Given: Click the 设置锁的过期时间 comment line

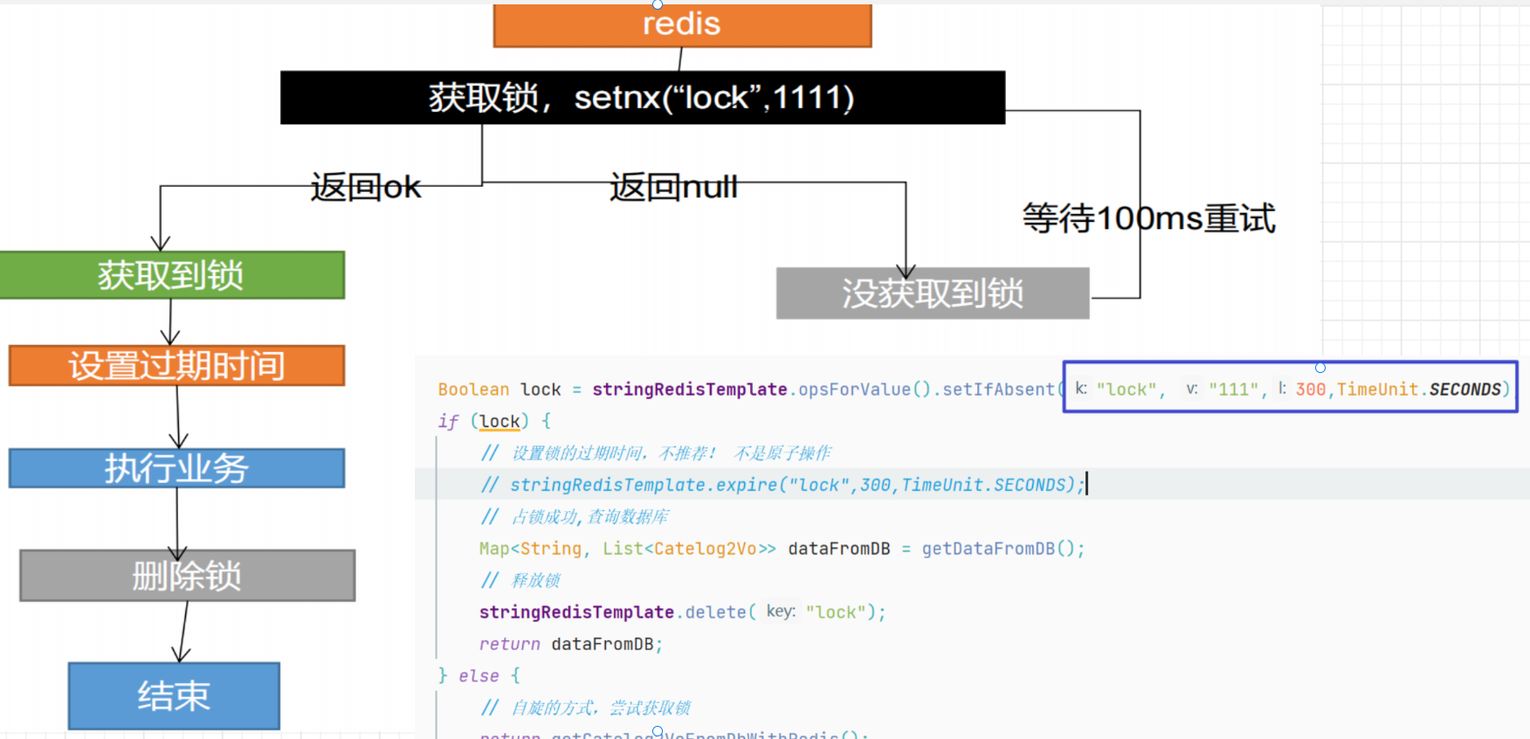Looking at the screenshot, I should 655,453.
